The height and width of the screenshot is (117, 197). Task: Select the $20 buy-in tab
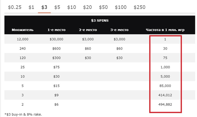(87, 7)
